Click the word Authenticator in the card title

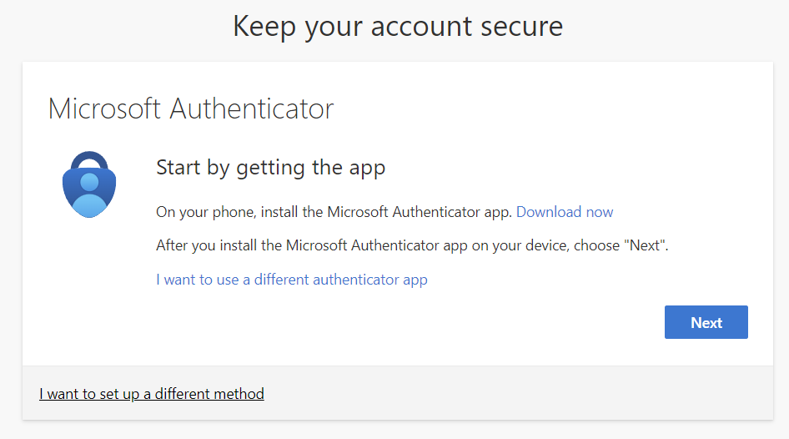pos(252,108)
